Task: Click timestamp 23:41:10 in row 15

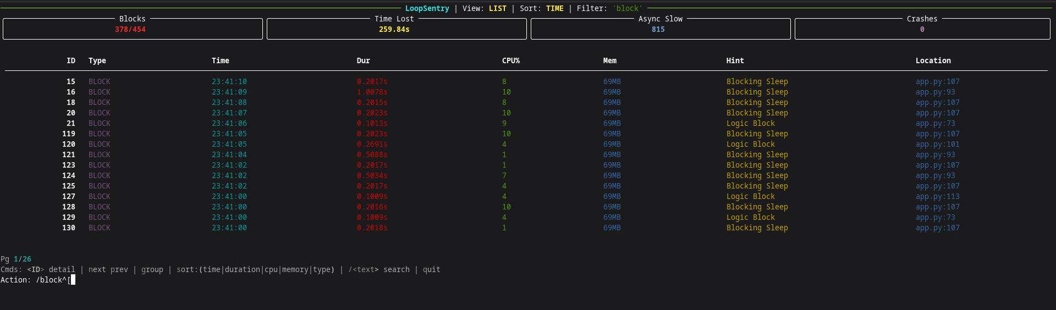Action: [x=229, y=82]
